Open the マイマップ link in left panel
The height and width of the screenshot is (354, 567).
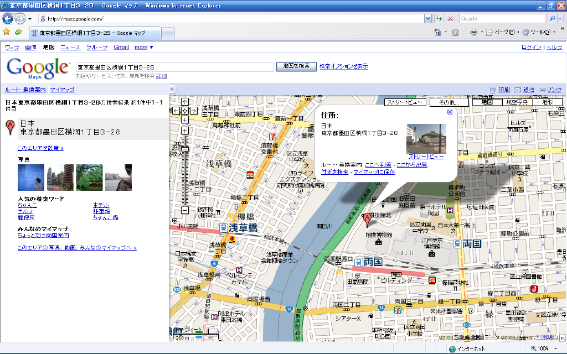62,89
